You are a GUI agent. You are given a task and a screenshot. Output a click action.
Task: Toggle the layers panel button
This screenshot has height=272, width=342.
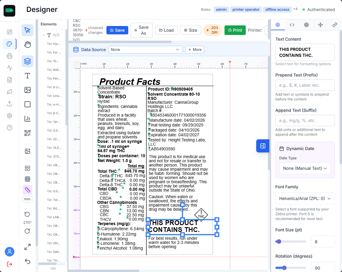pyautogui.click(x=28, y=61)
